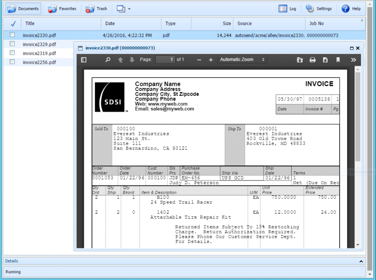The image size is (376, 280).
Task: Click the page number input field
Action: tap(165, 60)
